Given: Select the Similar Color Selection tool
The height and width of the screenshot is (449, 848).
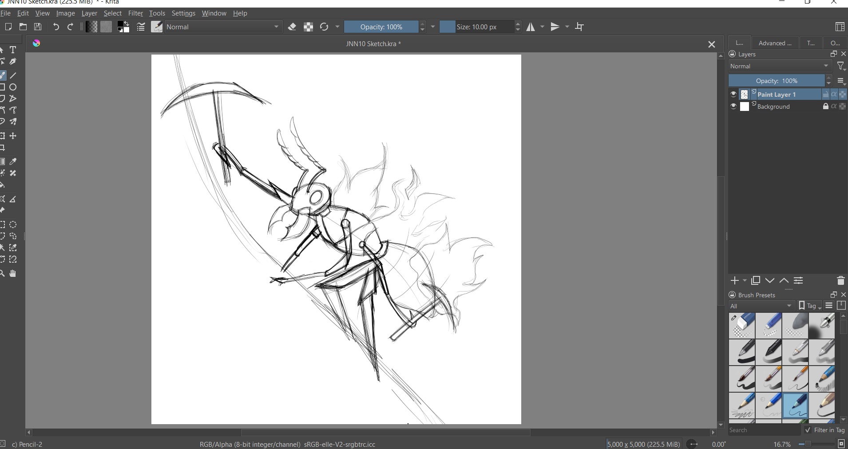Looking at the screenshot, I should [x=13, y=248].
